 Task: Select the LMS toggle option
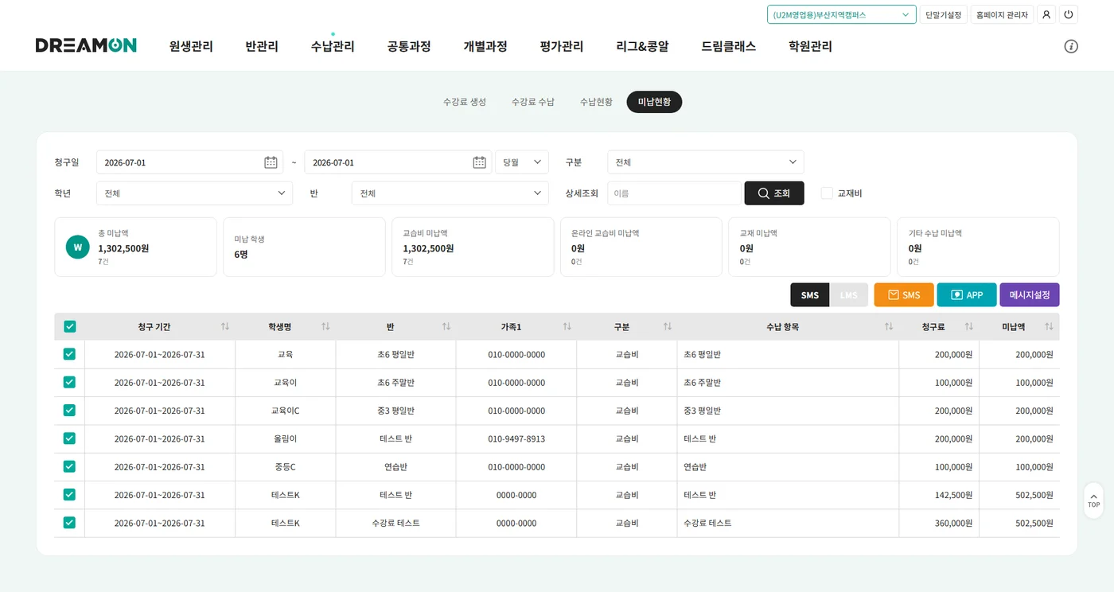(849, 295)
